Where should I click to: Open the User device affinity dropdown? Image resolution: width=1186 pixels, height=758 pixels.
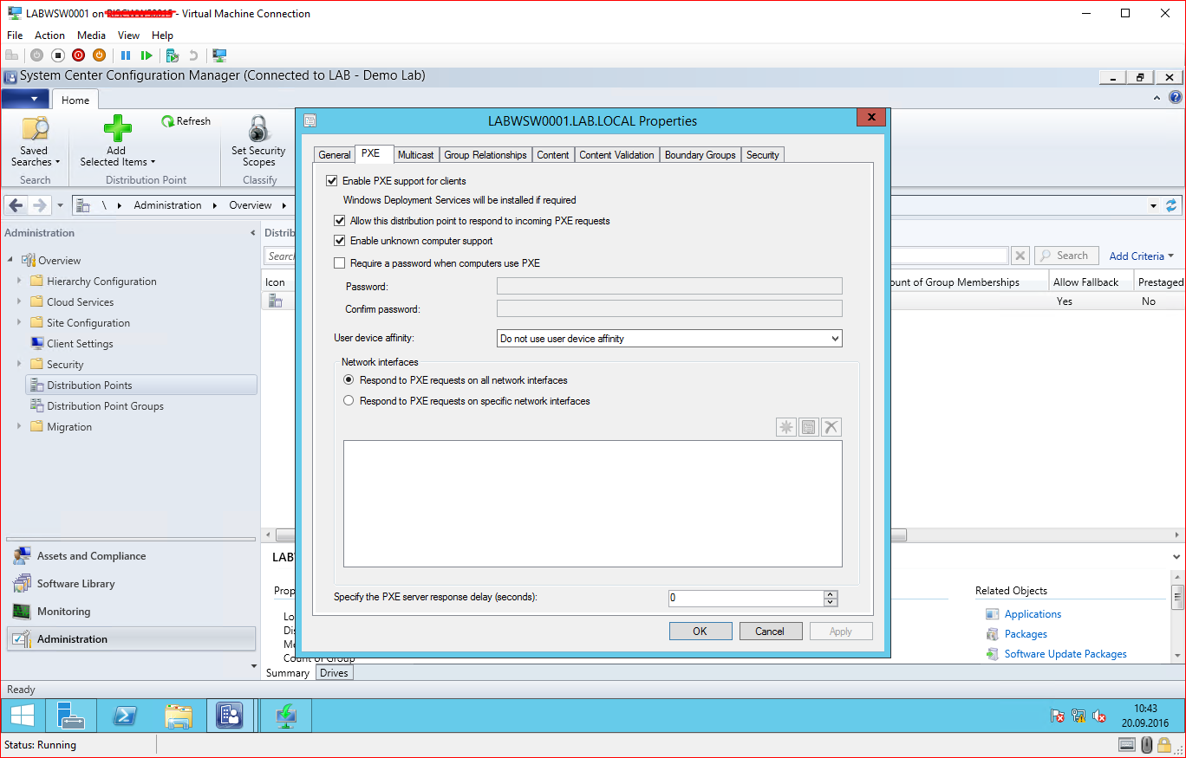669,339
